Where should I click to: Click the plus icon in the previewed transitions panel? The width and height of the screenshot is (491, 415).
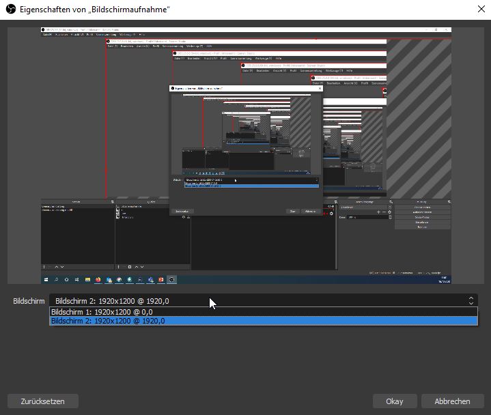(379, 212)
